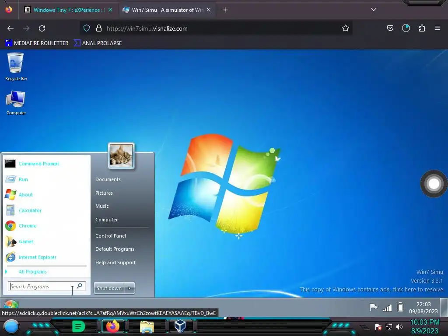This screenshot has height=336, width=448.
Task: Open the Extensions puzzle icon
Action: [422, 28]
